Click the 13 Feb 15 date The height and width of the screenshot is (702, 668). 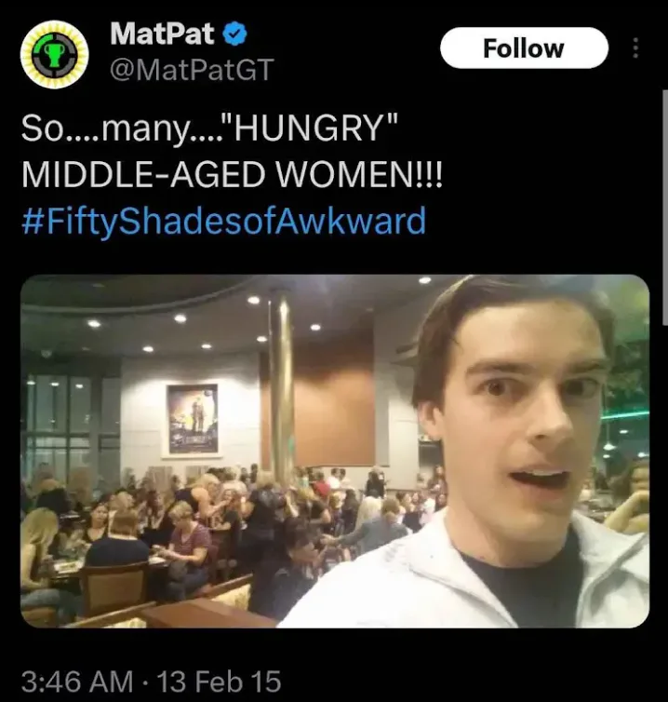[220, 682]
